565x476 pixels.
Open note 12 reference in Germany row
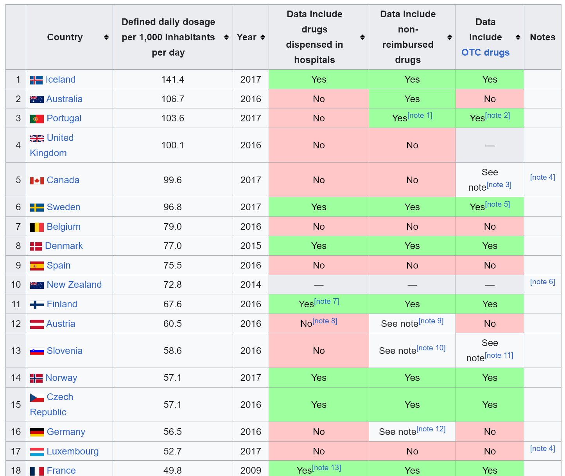pyautogui.click(x=431, y=429)
